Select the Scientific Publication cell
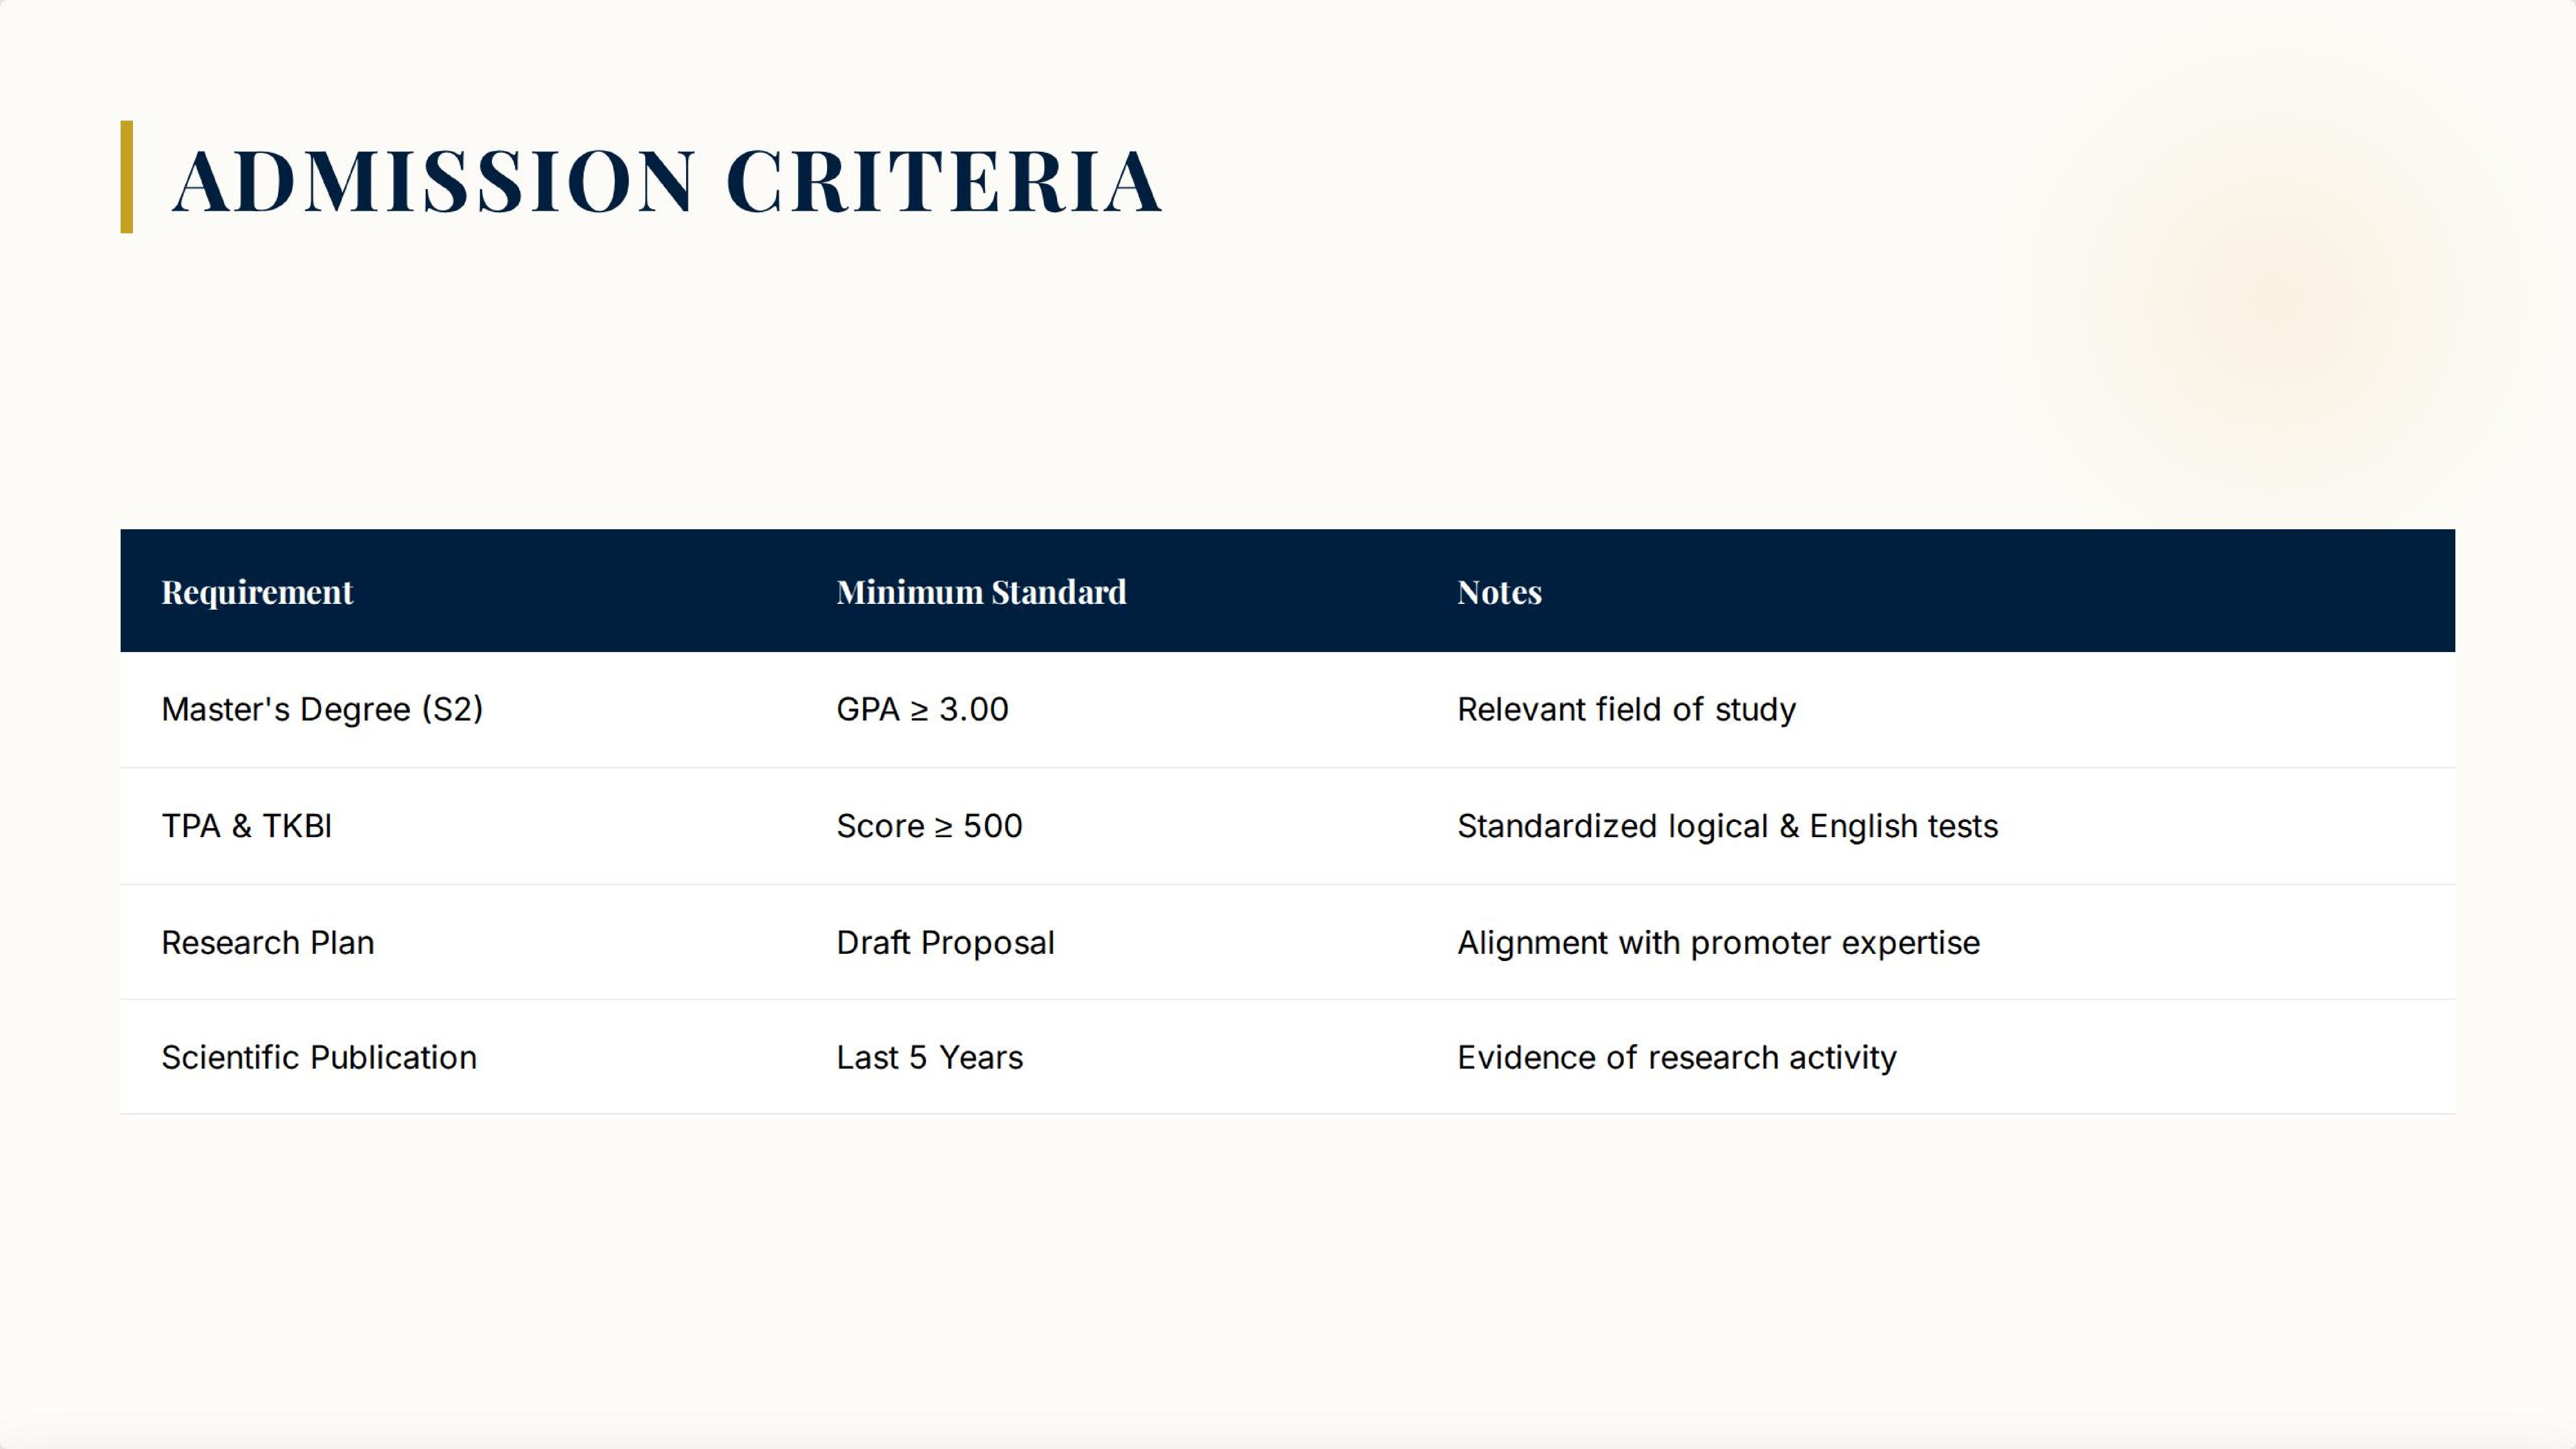 (319, 1057)
